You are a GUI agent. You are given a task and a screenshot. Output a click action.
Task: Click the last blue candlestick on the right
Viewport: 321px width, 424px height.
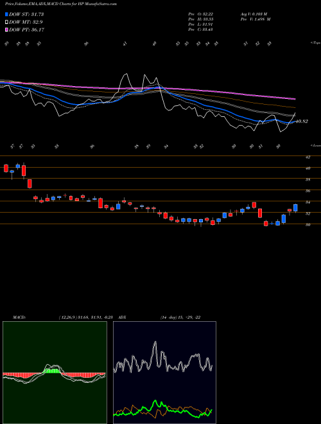click(x=295, y=208)
